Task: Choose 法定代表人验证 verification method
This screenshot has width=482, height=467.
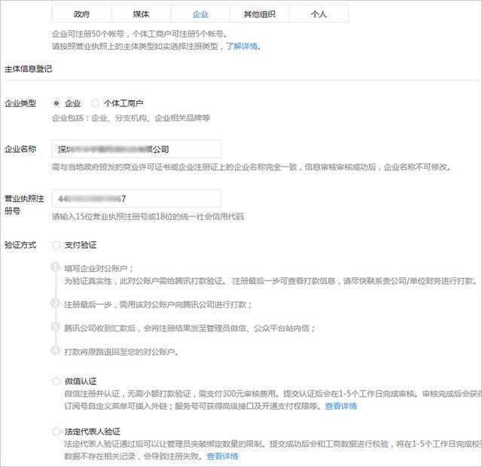Action: pyautogui.click(x=56, y=432)
